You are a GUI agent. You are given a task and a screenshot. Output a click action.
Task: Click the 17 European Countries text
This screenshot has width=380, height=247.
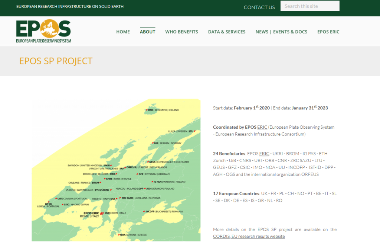236,193
